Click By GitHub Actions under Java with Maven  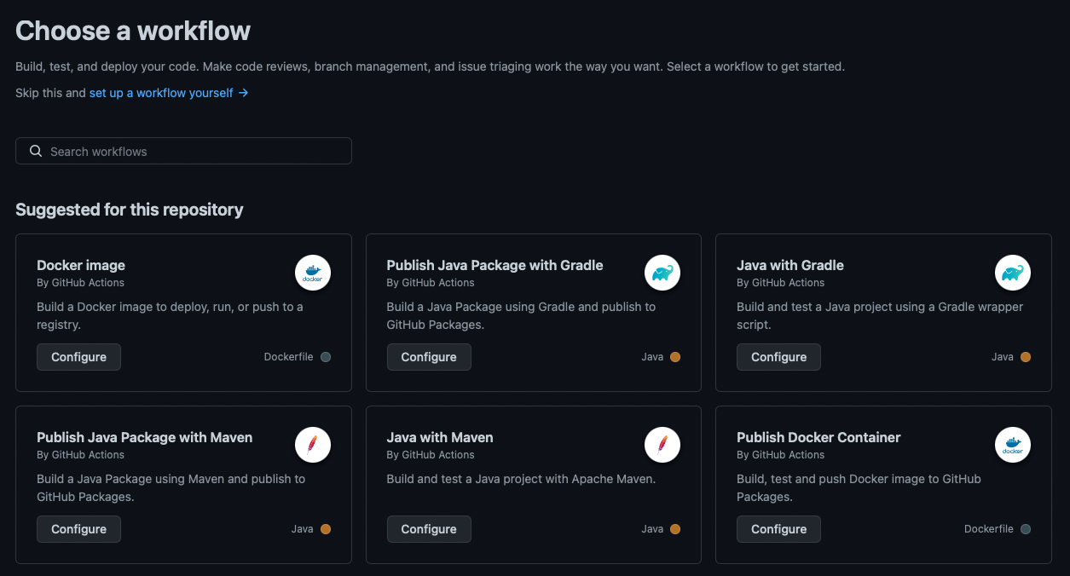(x=431, y=455)
